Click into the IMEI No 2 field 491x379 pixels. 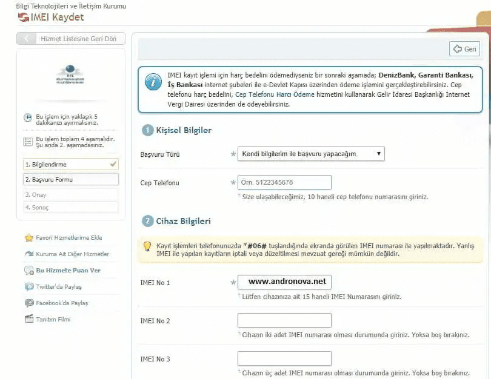(x=284, y=320)
